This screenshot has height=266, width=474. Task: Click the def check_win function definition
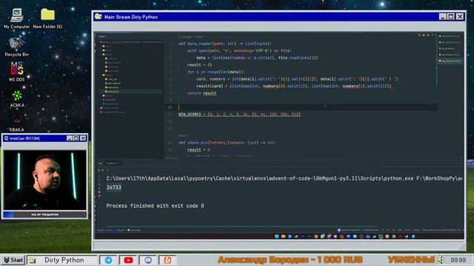227,143
